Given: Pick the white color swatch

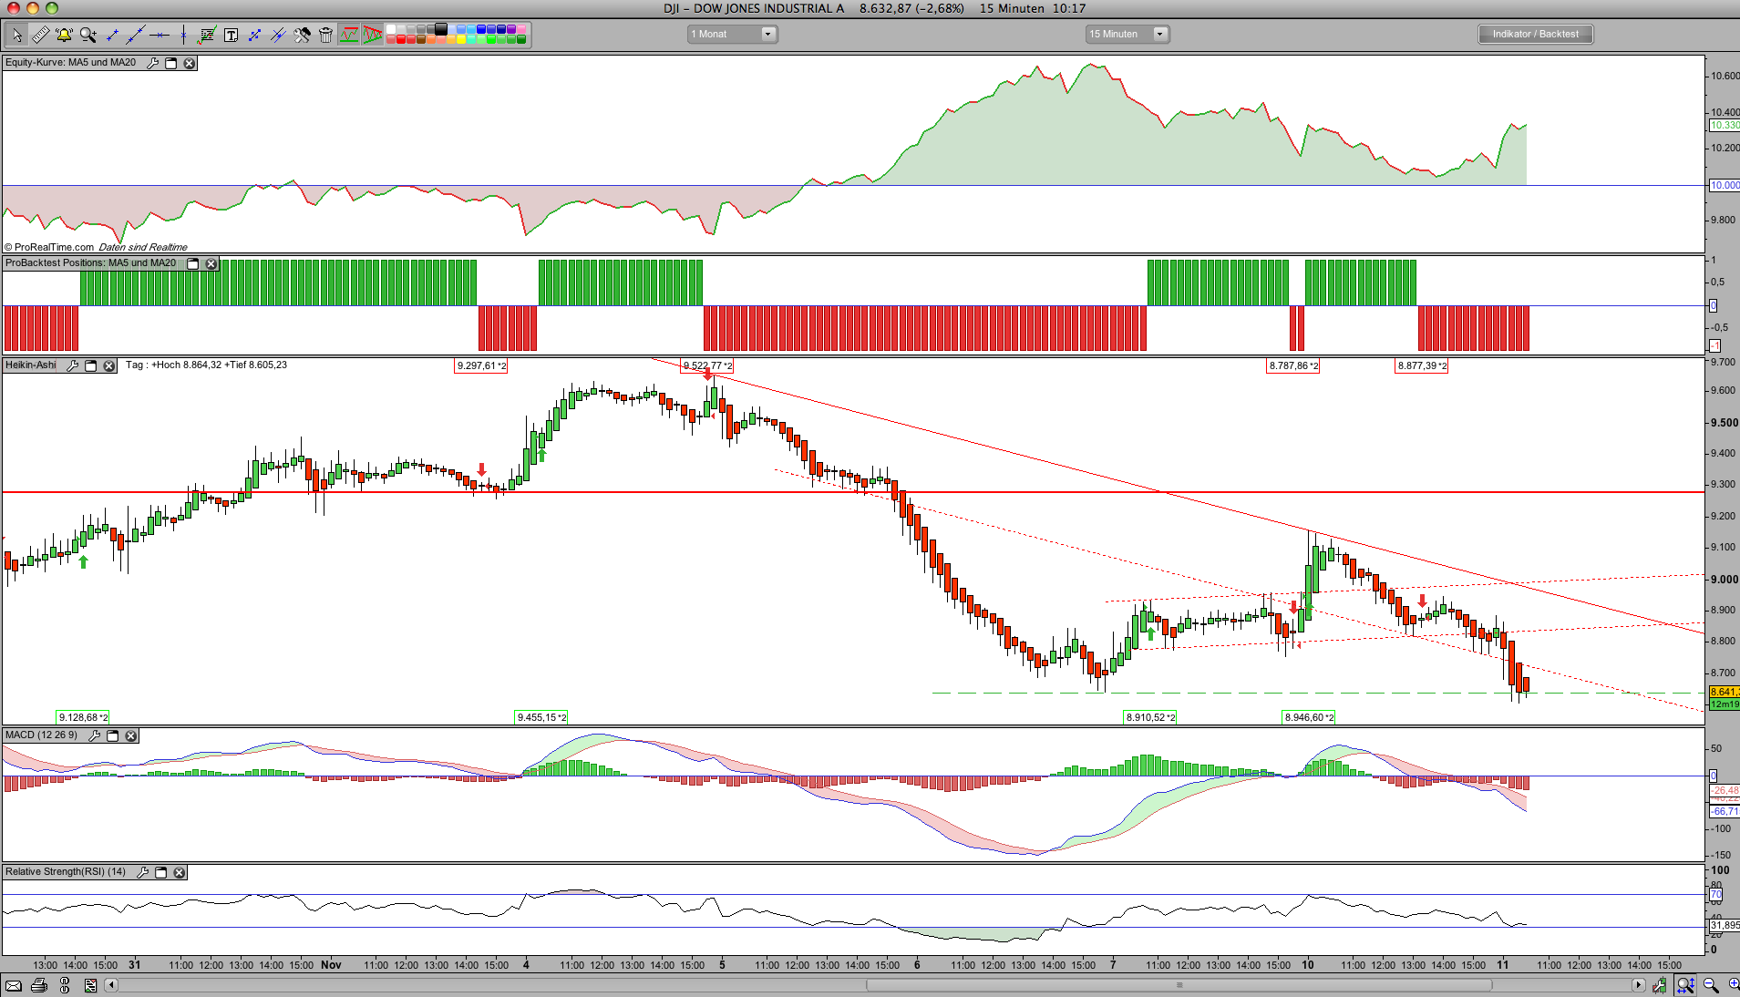Looking at the screenshot, I should pyautogui.click(x=391, y=29).
